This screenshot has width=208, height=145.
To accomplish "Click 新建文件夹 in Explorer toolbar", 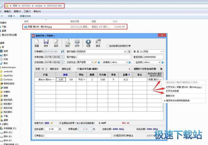I will pyautogui.click(x=25, y=16).
